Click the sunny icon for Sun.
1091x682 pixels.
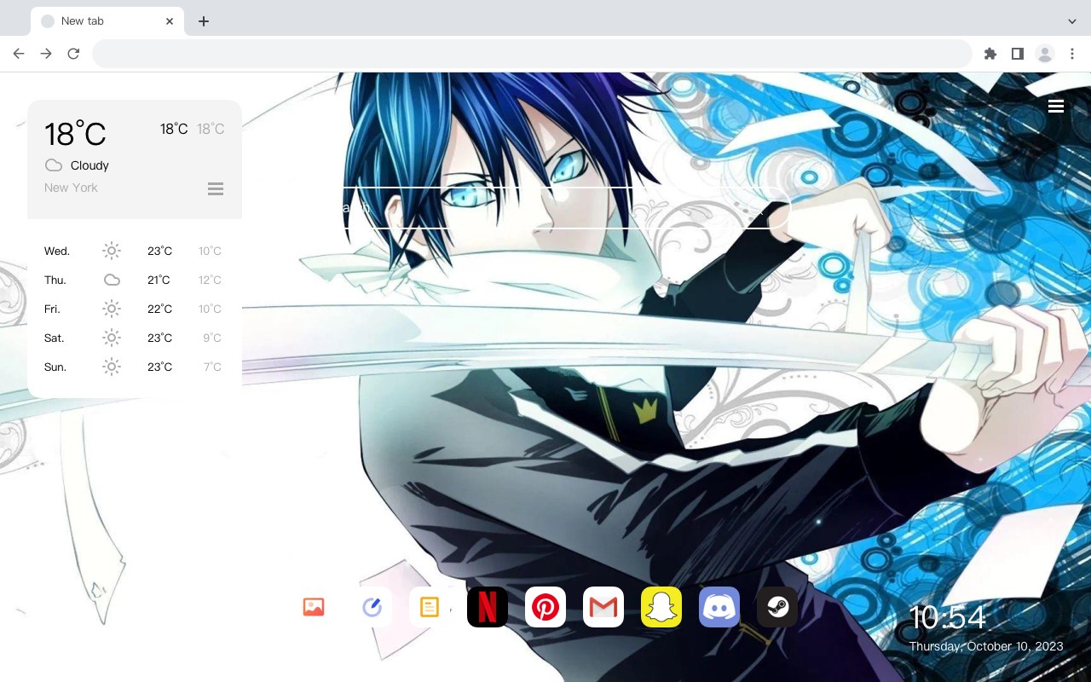tap(112, 367)
